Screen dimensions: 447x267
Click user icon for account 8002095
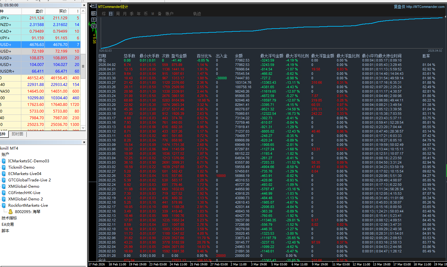pos(10,212)
